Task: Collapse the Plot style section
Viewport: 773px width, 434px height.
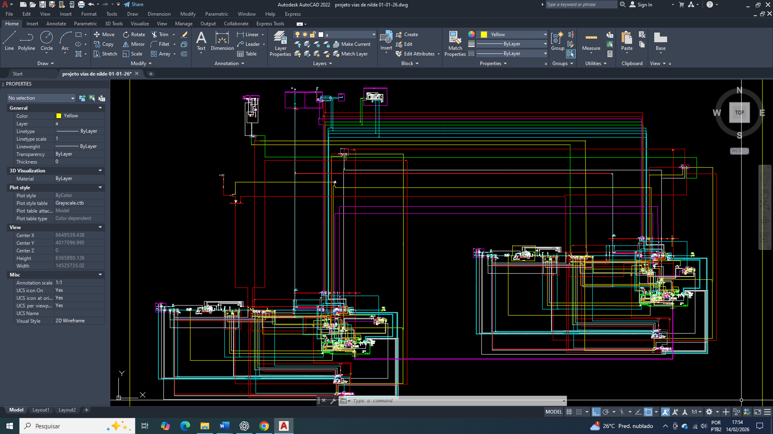Action: [x=100, y=188]
